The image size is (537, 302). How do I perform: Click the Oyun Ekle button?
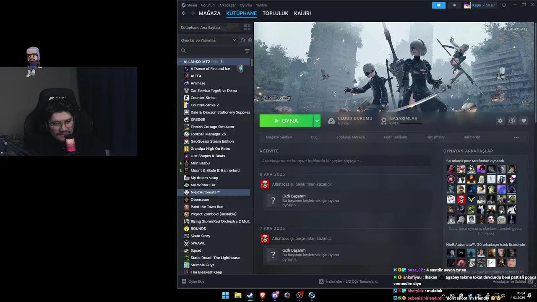pyautogui.click(x=193, y=281)
